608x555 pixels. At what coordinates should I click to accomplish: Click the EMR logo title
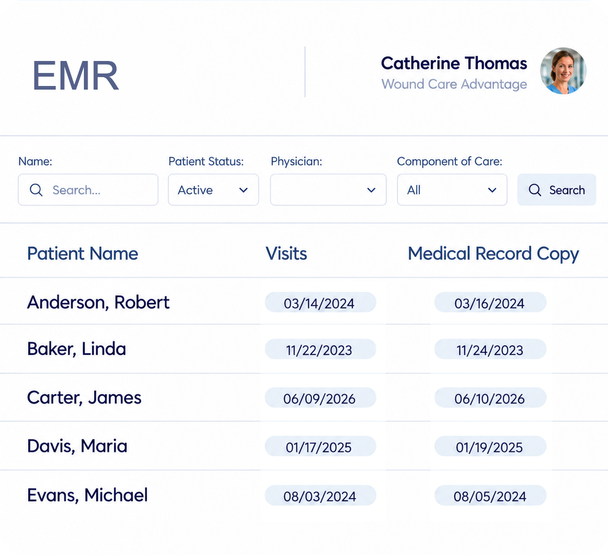[75, 76]
